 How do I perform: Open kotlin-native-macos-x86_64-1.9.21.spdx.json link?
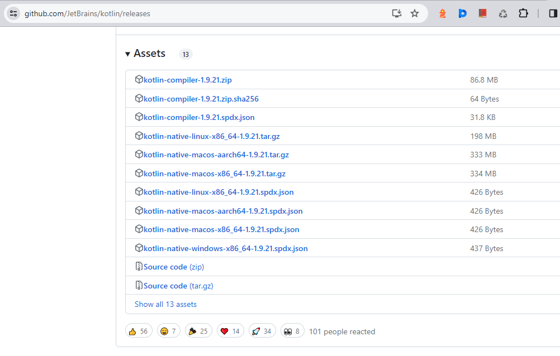click(221, 230)
